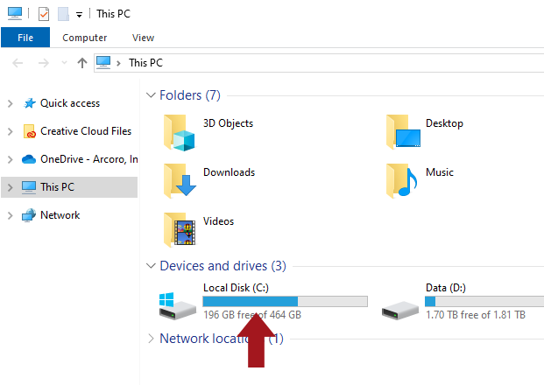Expand the Creative Cloud Files tree node
This screenshot has height=385, width=544.
tap(10, 131)
